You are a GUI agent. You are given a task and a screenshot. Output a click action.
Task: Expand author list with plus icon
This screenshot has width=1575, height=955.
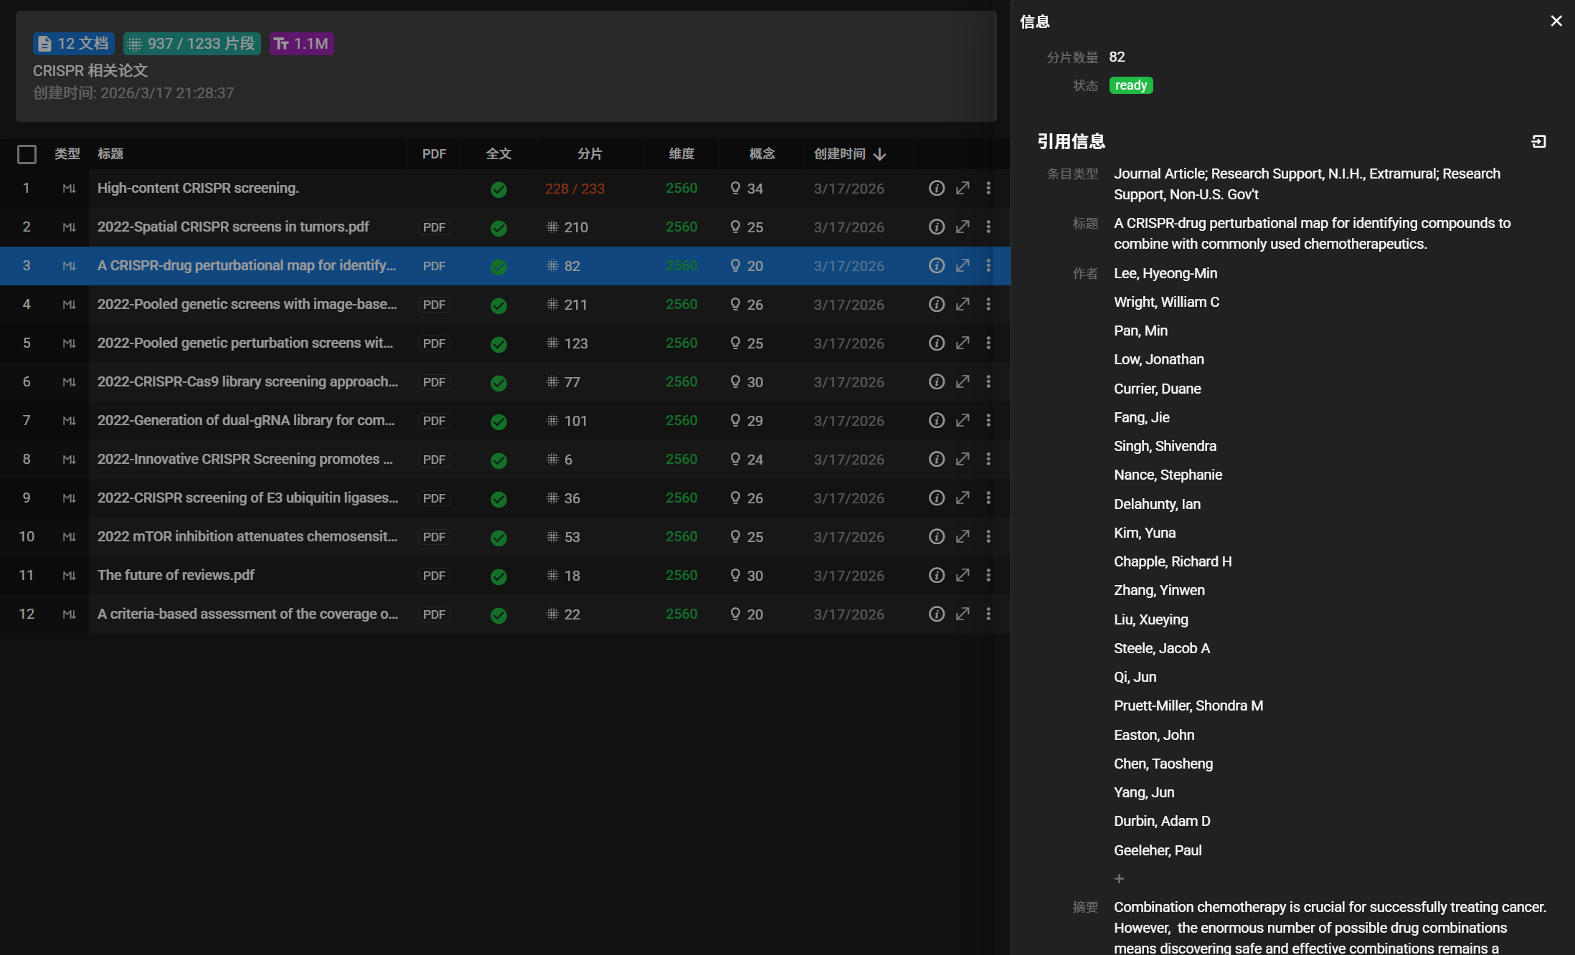(x=1119, y=879)
